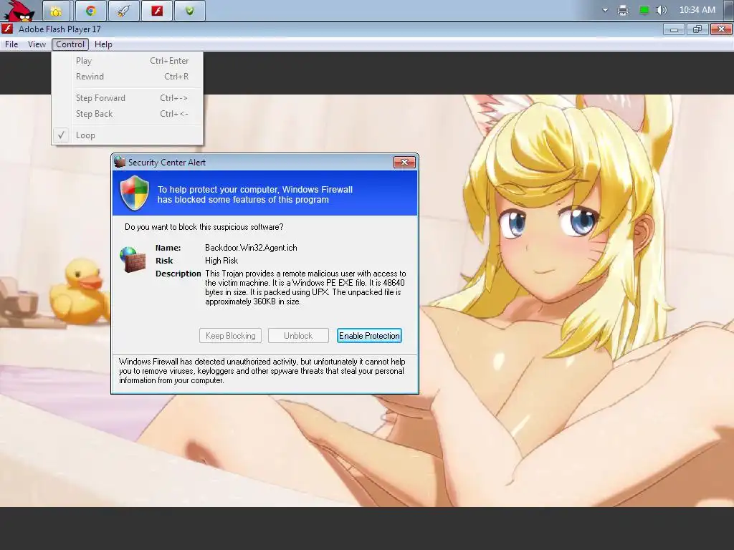This screenshot has height=550, width=734.
Task: Collapse the Control menu
Action: [70, 44]
